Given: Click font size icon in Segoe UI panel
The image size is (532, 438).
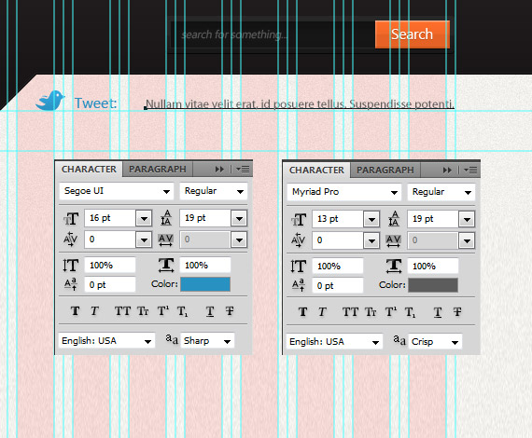Looking at the screenshot, I should pyautogui.click(x=71, y=218).
